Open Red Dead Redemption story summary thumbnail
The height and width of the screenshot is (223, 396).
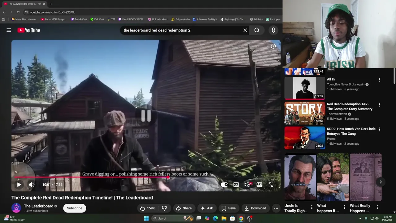[304, 113]
